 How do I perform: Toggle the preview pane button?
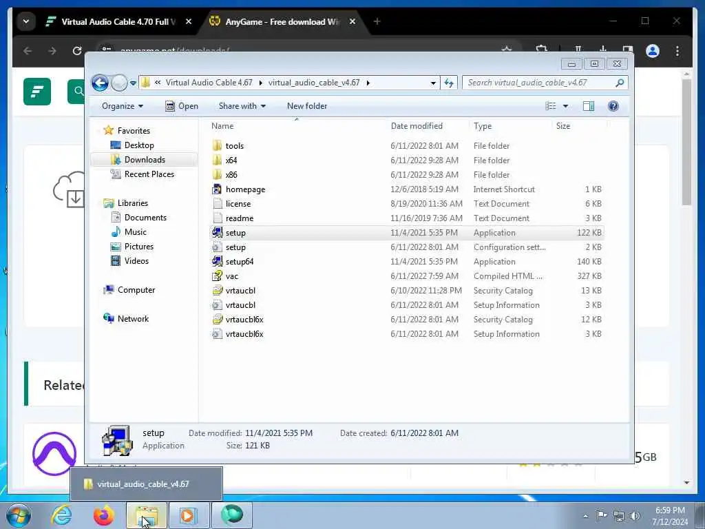589,106
